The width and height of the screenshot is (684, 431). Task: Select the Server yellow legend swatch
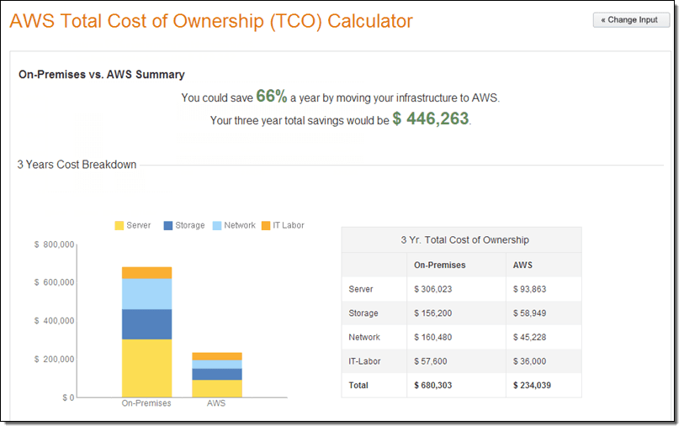(119, 225)
